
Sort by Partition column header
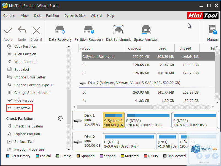pos(102,48)
